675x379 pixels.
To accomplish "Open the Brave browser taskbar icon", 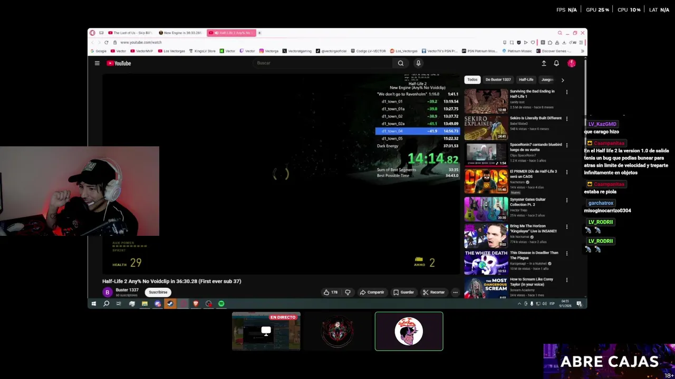I will (196, 304).
